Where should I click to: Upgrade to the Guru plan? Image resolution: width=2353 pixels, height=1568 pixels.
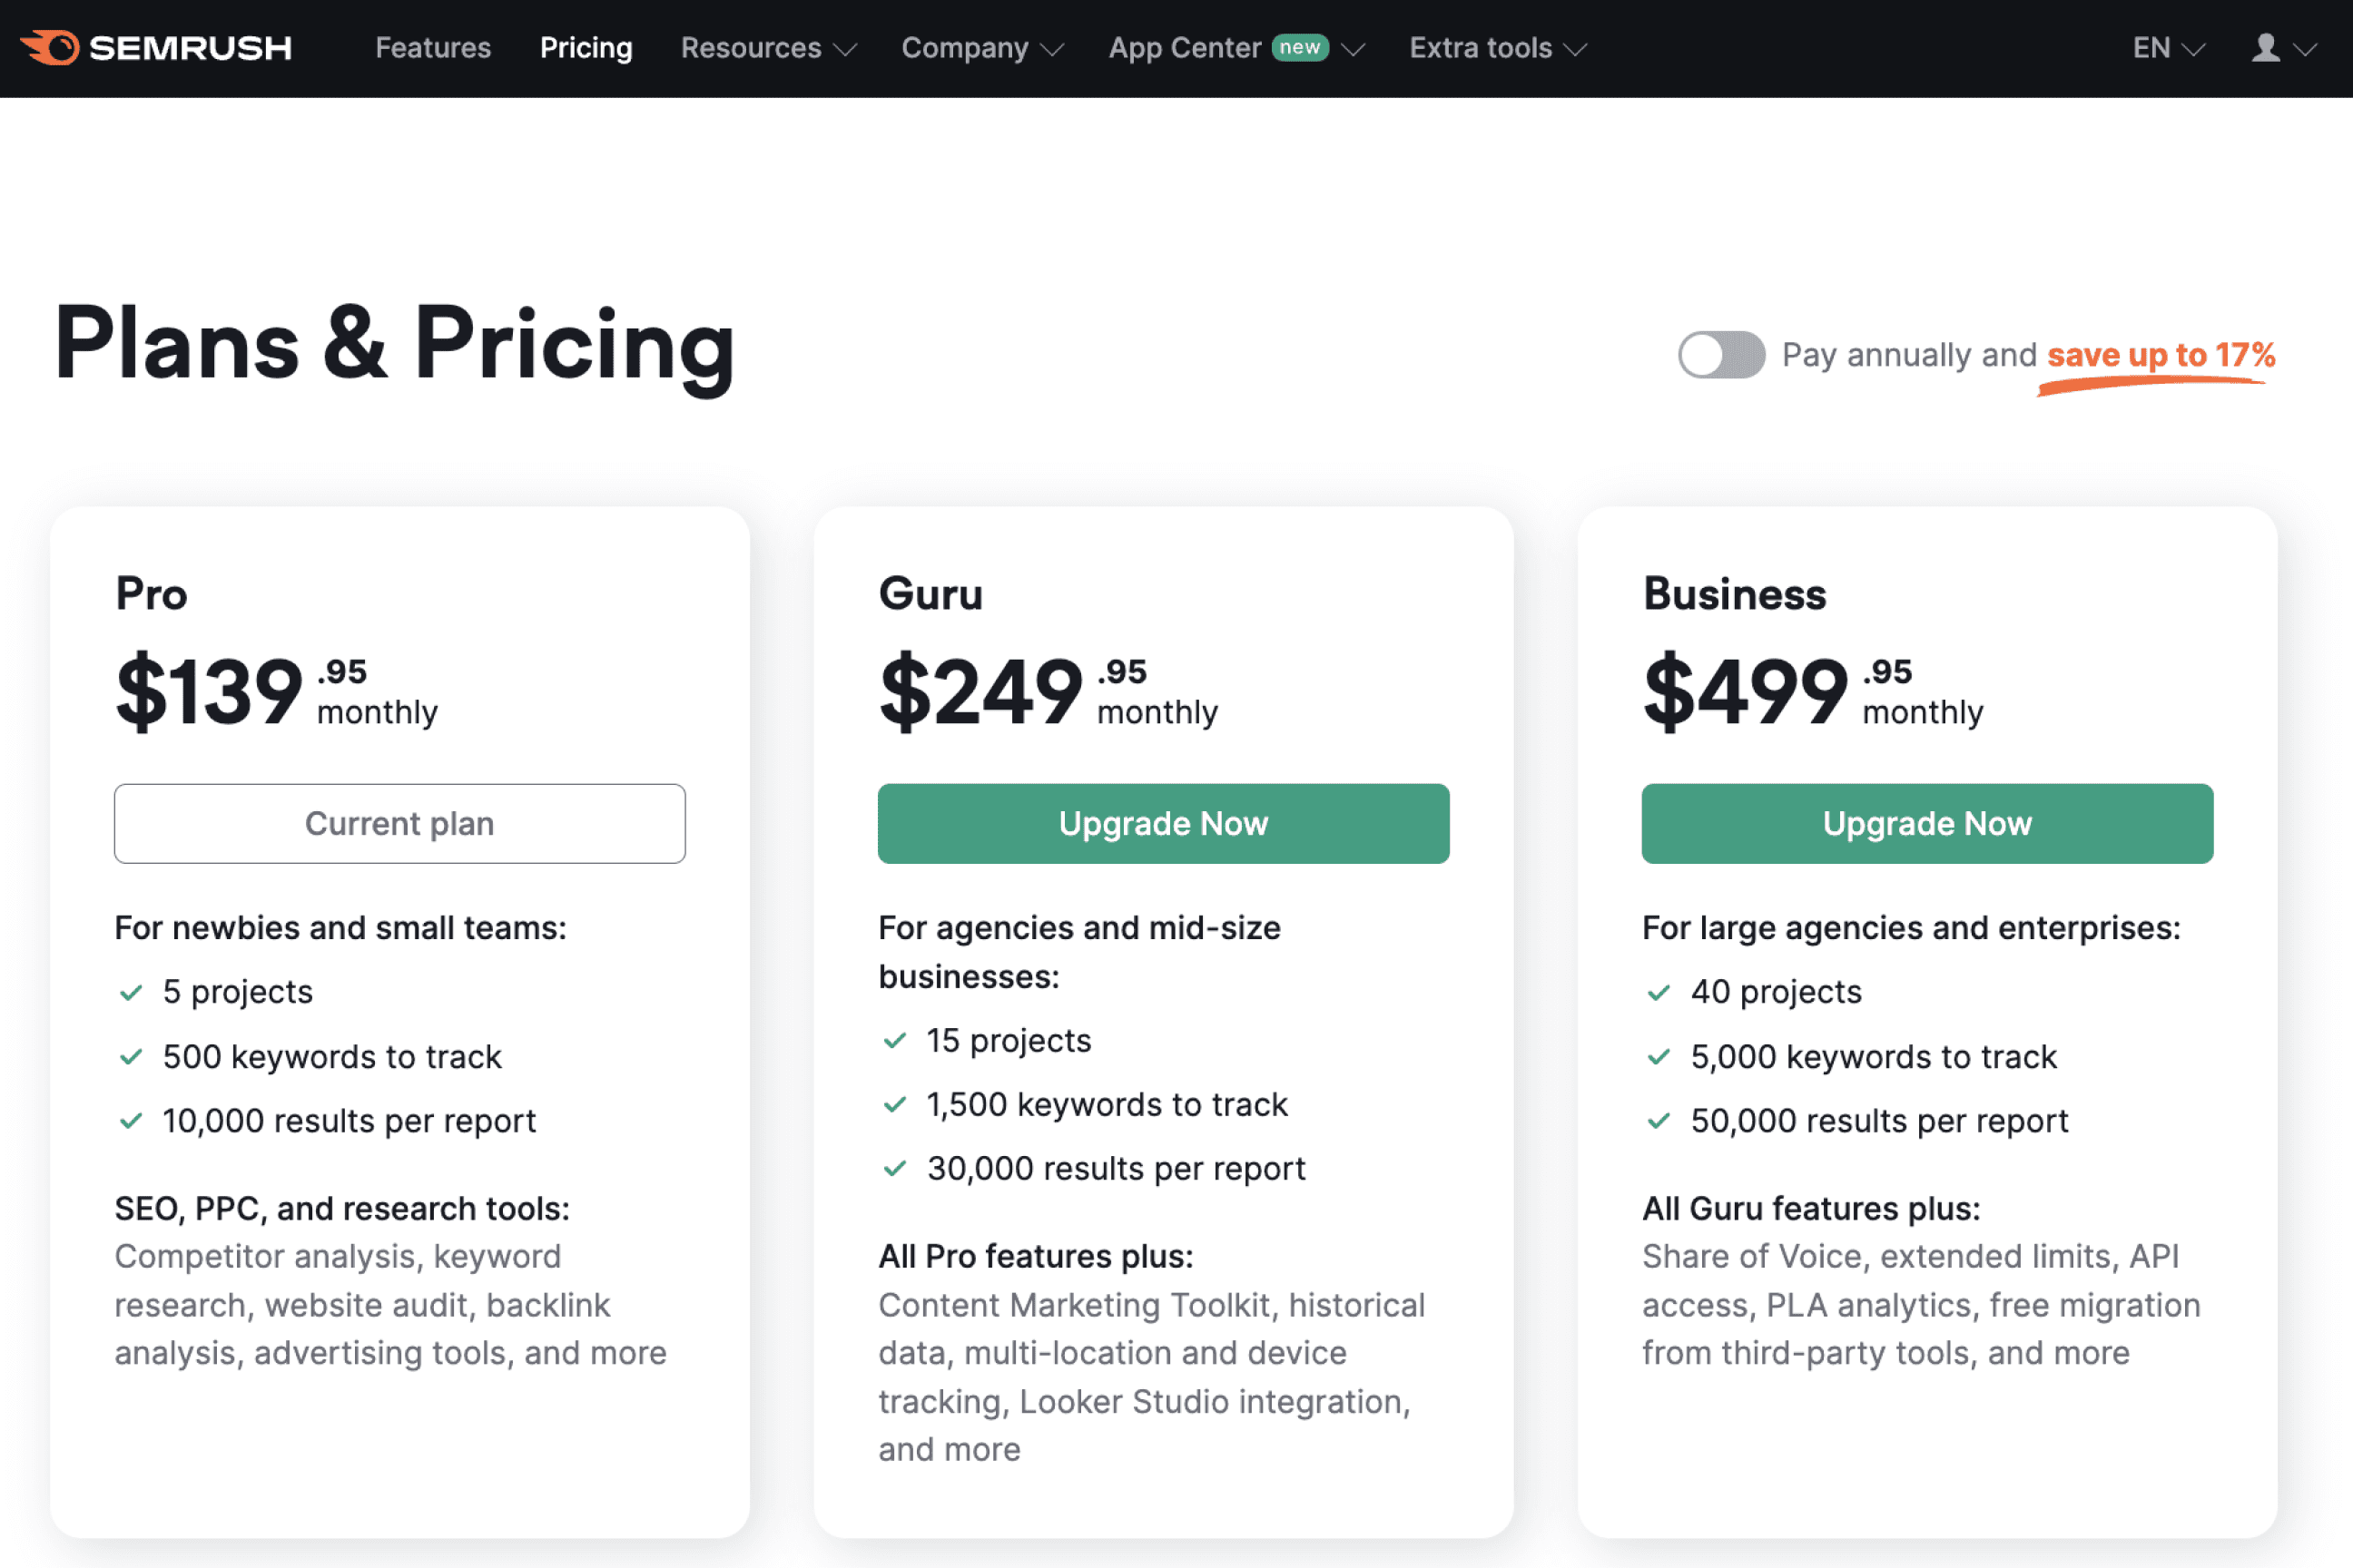tap(1163, 823)
